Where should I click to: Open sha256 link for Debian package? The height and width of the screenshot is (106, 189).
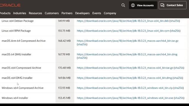tap(175, 21)
